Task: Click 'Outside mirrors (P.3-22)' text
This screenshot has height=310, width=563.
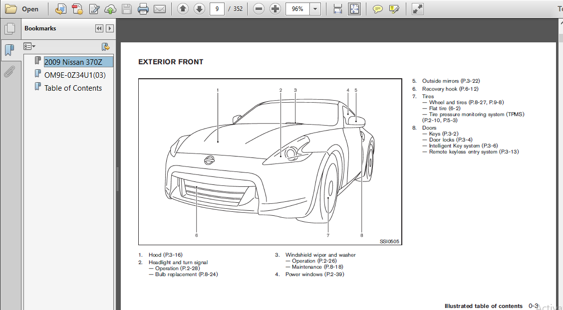Action: click(451, 81)
